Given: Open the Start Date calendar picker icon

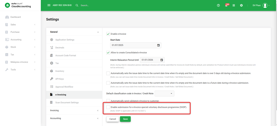Looking at the screenshot, I should 158,45.
